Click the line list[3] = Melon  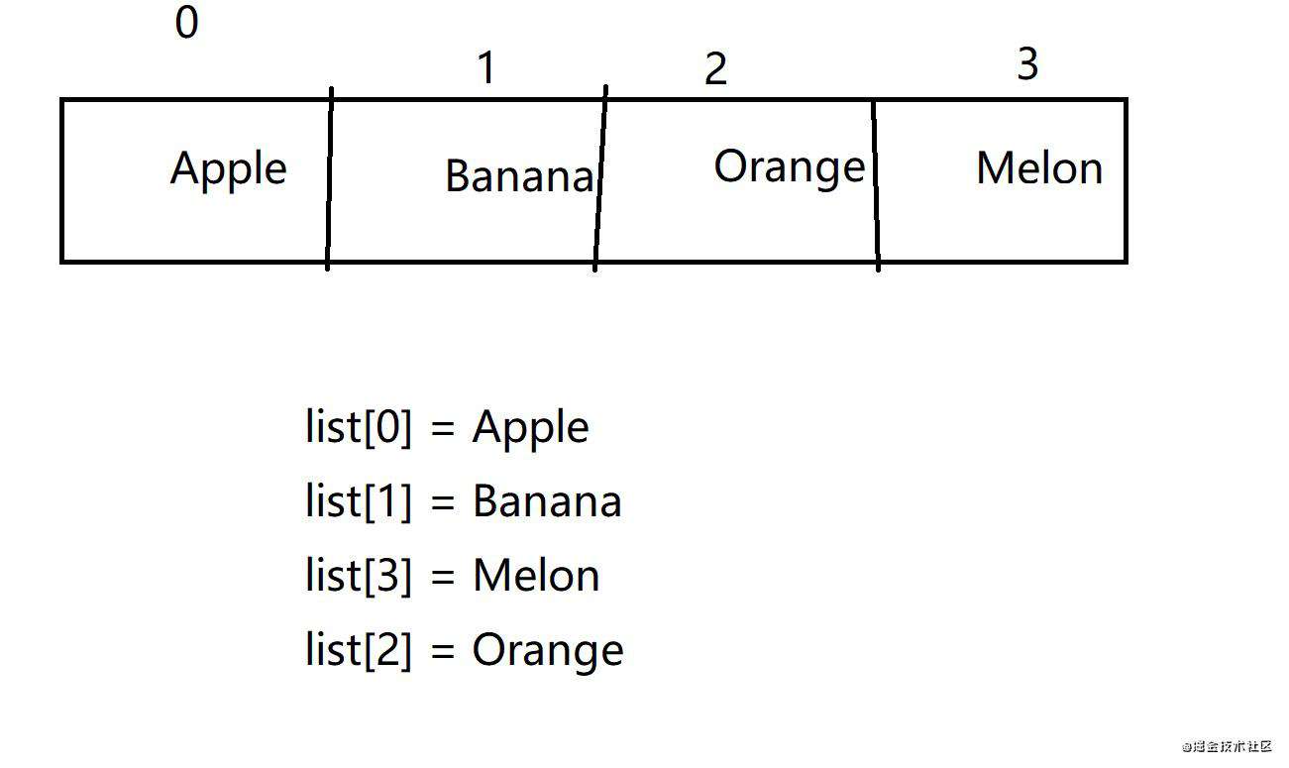[452, 576]
